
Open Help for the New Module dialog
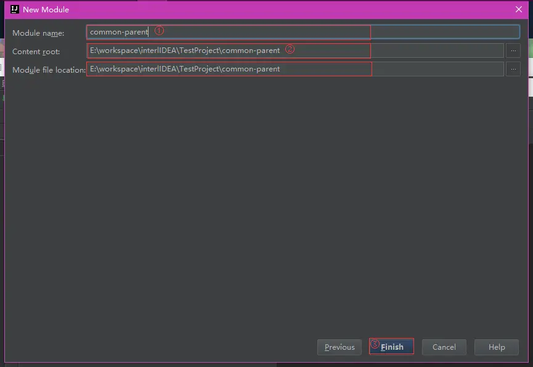(496, 347)
